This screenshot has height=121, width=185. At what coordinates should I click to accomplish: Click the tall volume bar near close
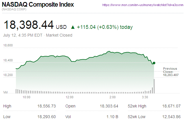coord(155,86)
